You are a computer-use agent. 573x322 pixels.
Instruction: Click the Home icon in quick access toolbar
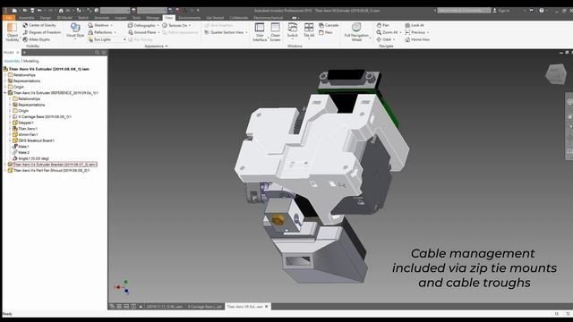(61, 11)
